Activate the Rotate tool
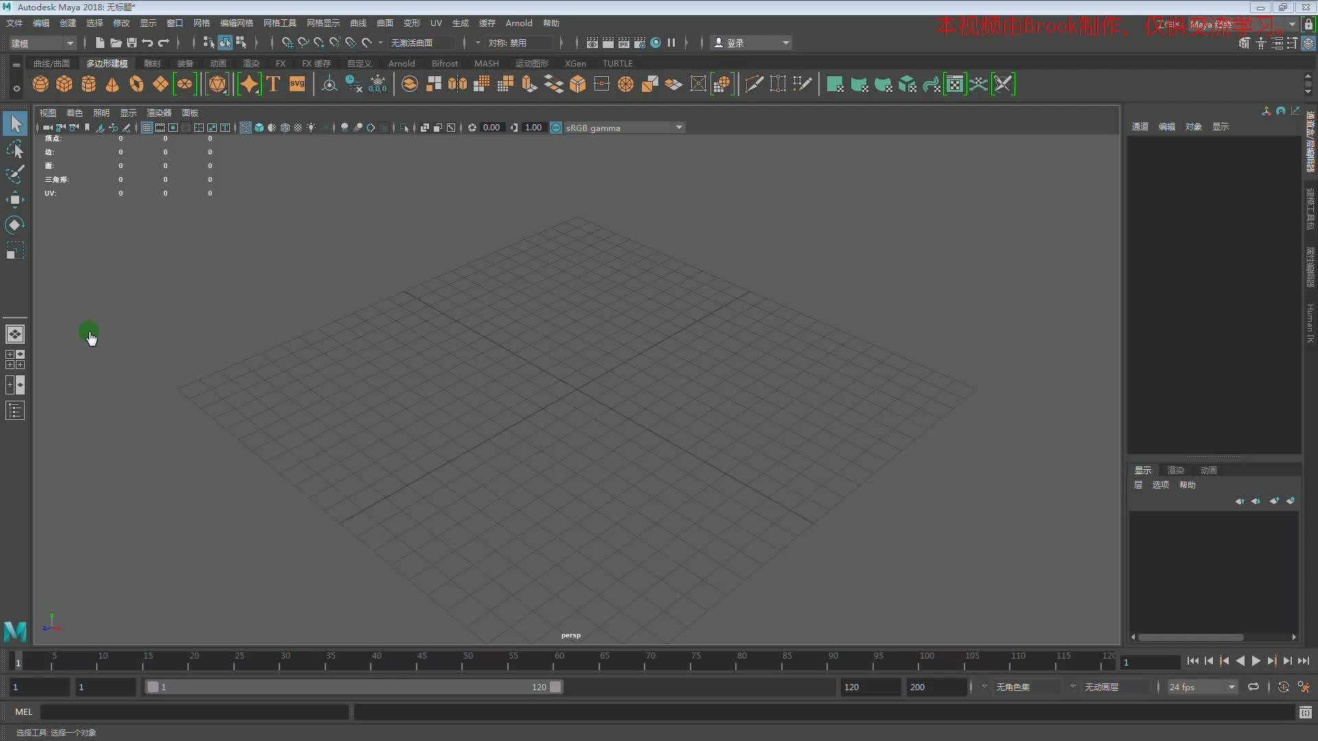 [15, 225]
